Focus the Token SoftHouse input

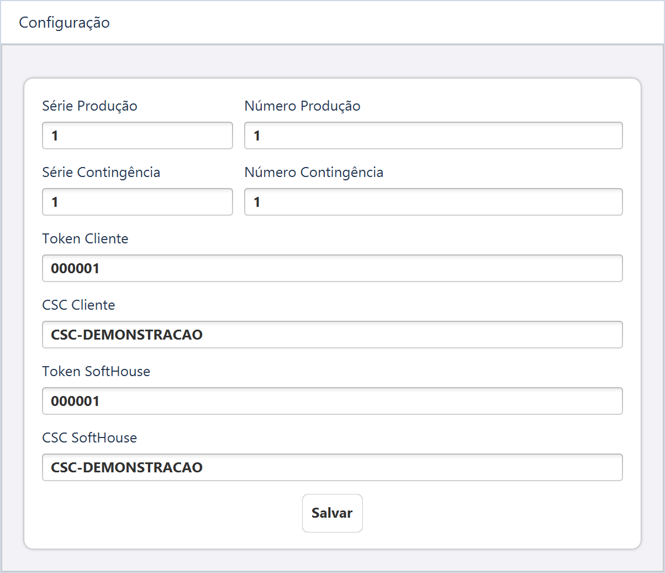[332, 401]
